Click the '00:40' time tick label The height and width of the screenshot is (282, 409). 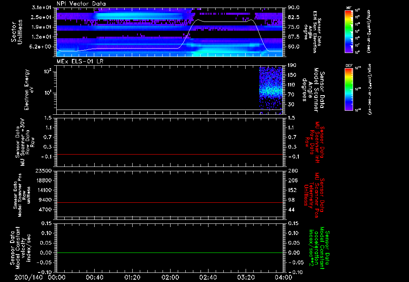94,277
